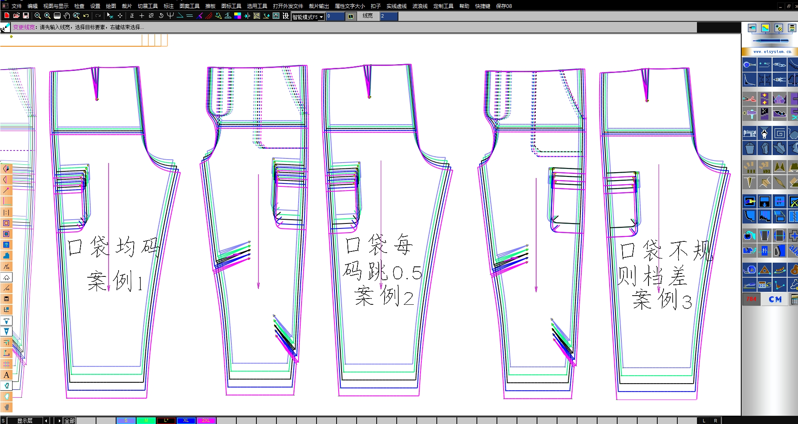Click the tape measure tool icon
This screenshot has height=424, width=798.
pyautogui.click(x=750, y=269)
